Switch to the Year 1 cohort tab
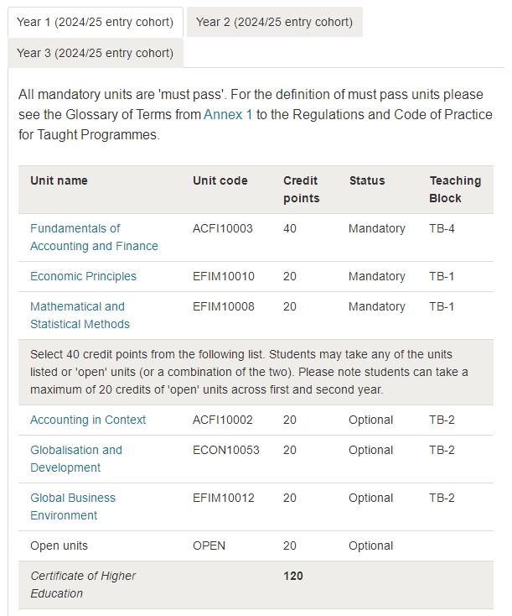 click(95, 22)
